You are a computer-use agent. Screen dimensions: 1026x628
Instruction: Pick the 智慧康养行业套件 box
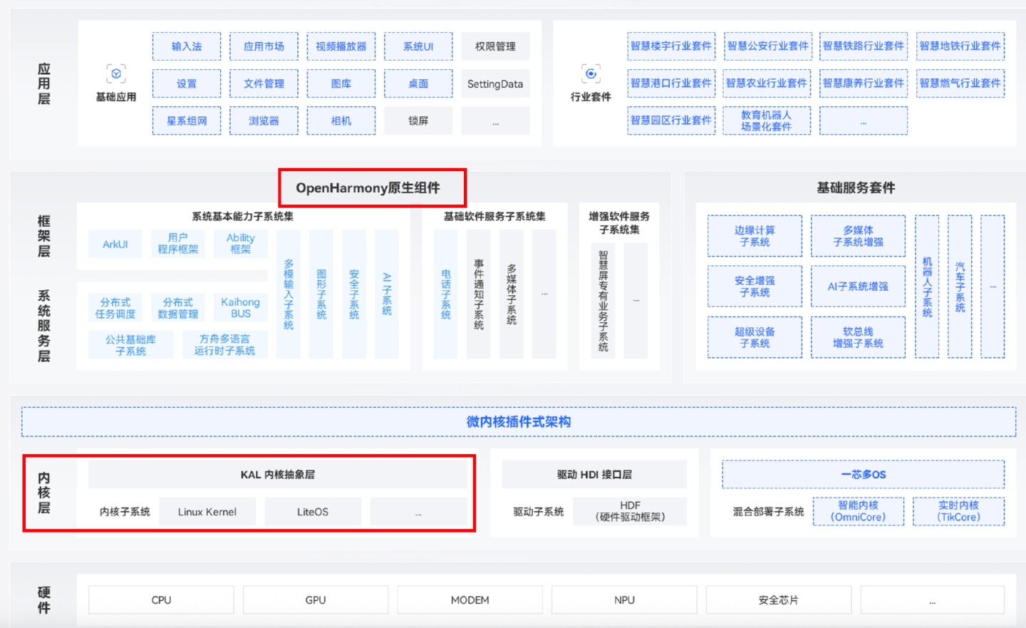(x=864, y=83)
